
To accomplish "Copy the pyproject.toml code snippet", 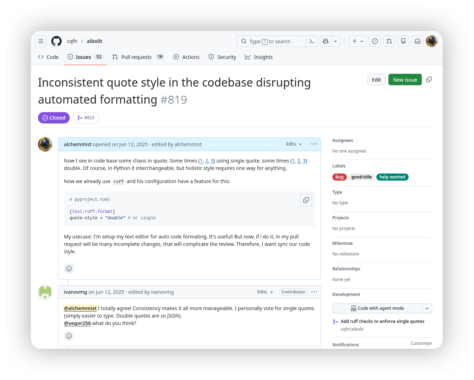I will 306,200.
